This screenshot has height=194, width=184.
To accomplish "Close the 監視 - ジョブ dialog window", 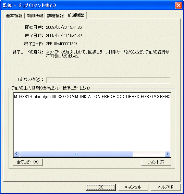I will 179,5.
